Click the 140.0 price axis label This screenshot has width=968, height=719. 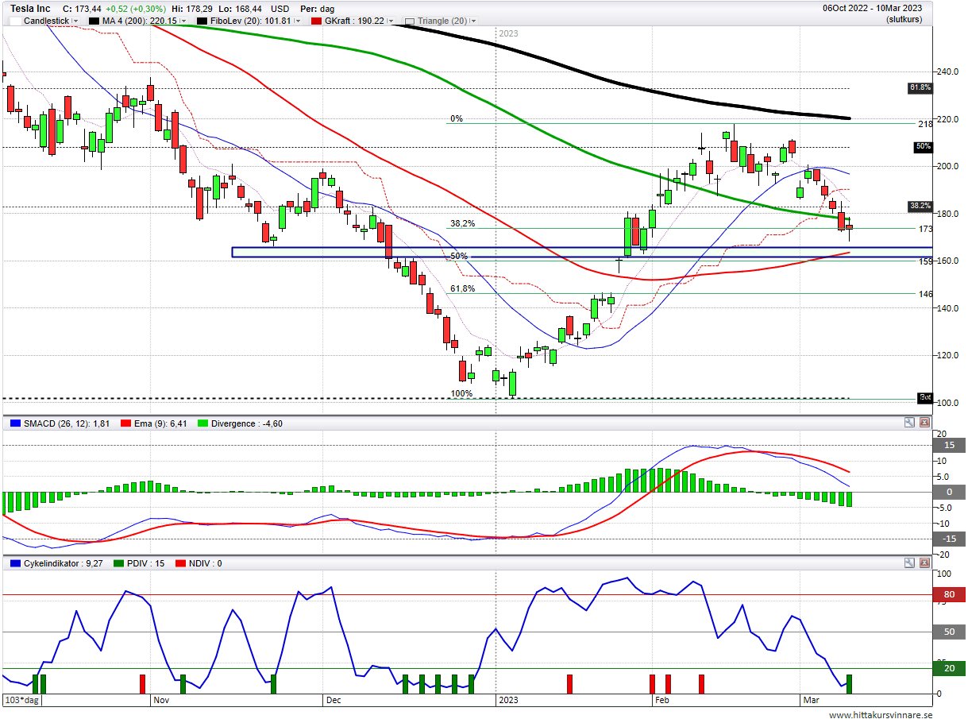click(947, 308)
